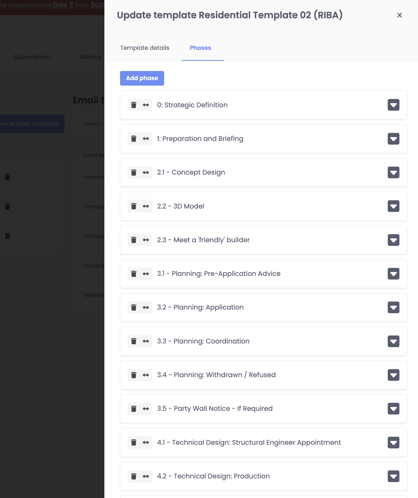Click the Add phase button

point(142,78)
